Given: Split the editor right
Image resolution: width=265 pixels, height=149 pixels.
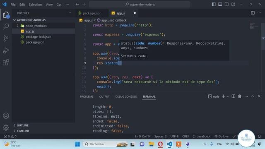Looking at the screenshot, I should point(253,13).
